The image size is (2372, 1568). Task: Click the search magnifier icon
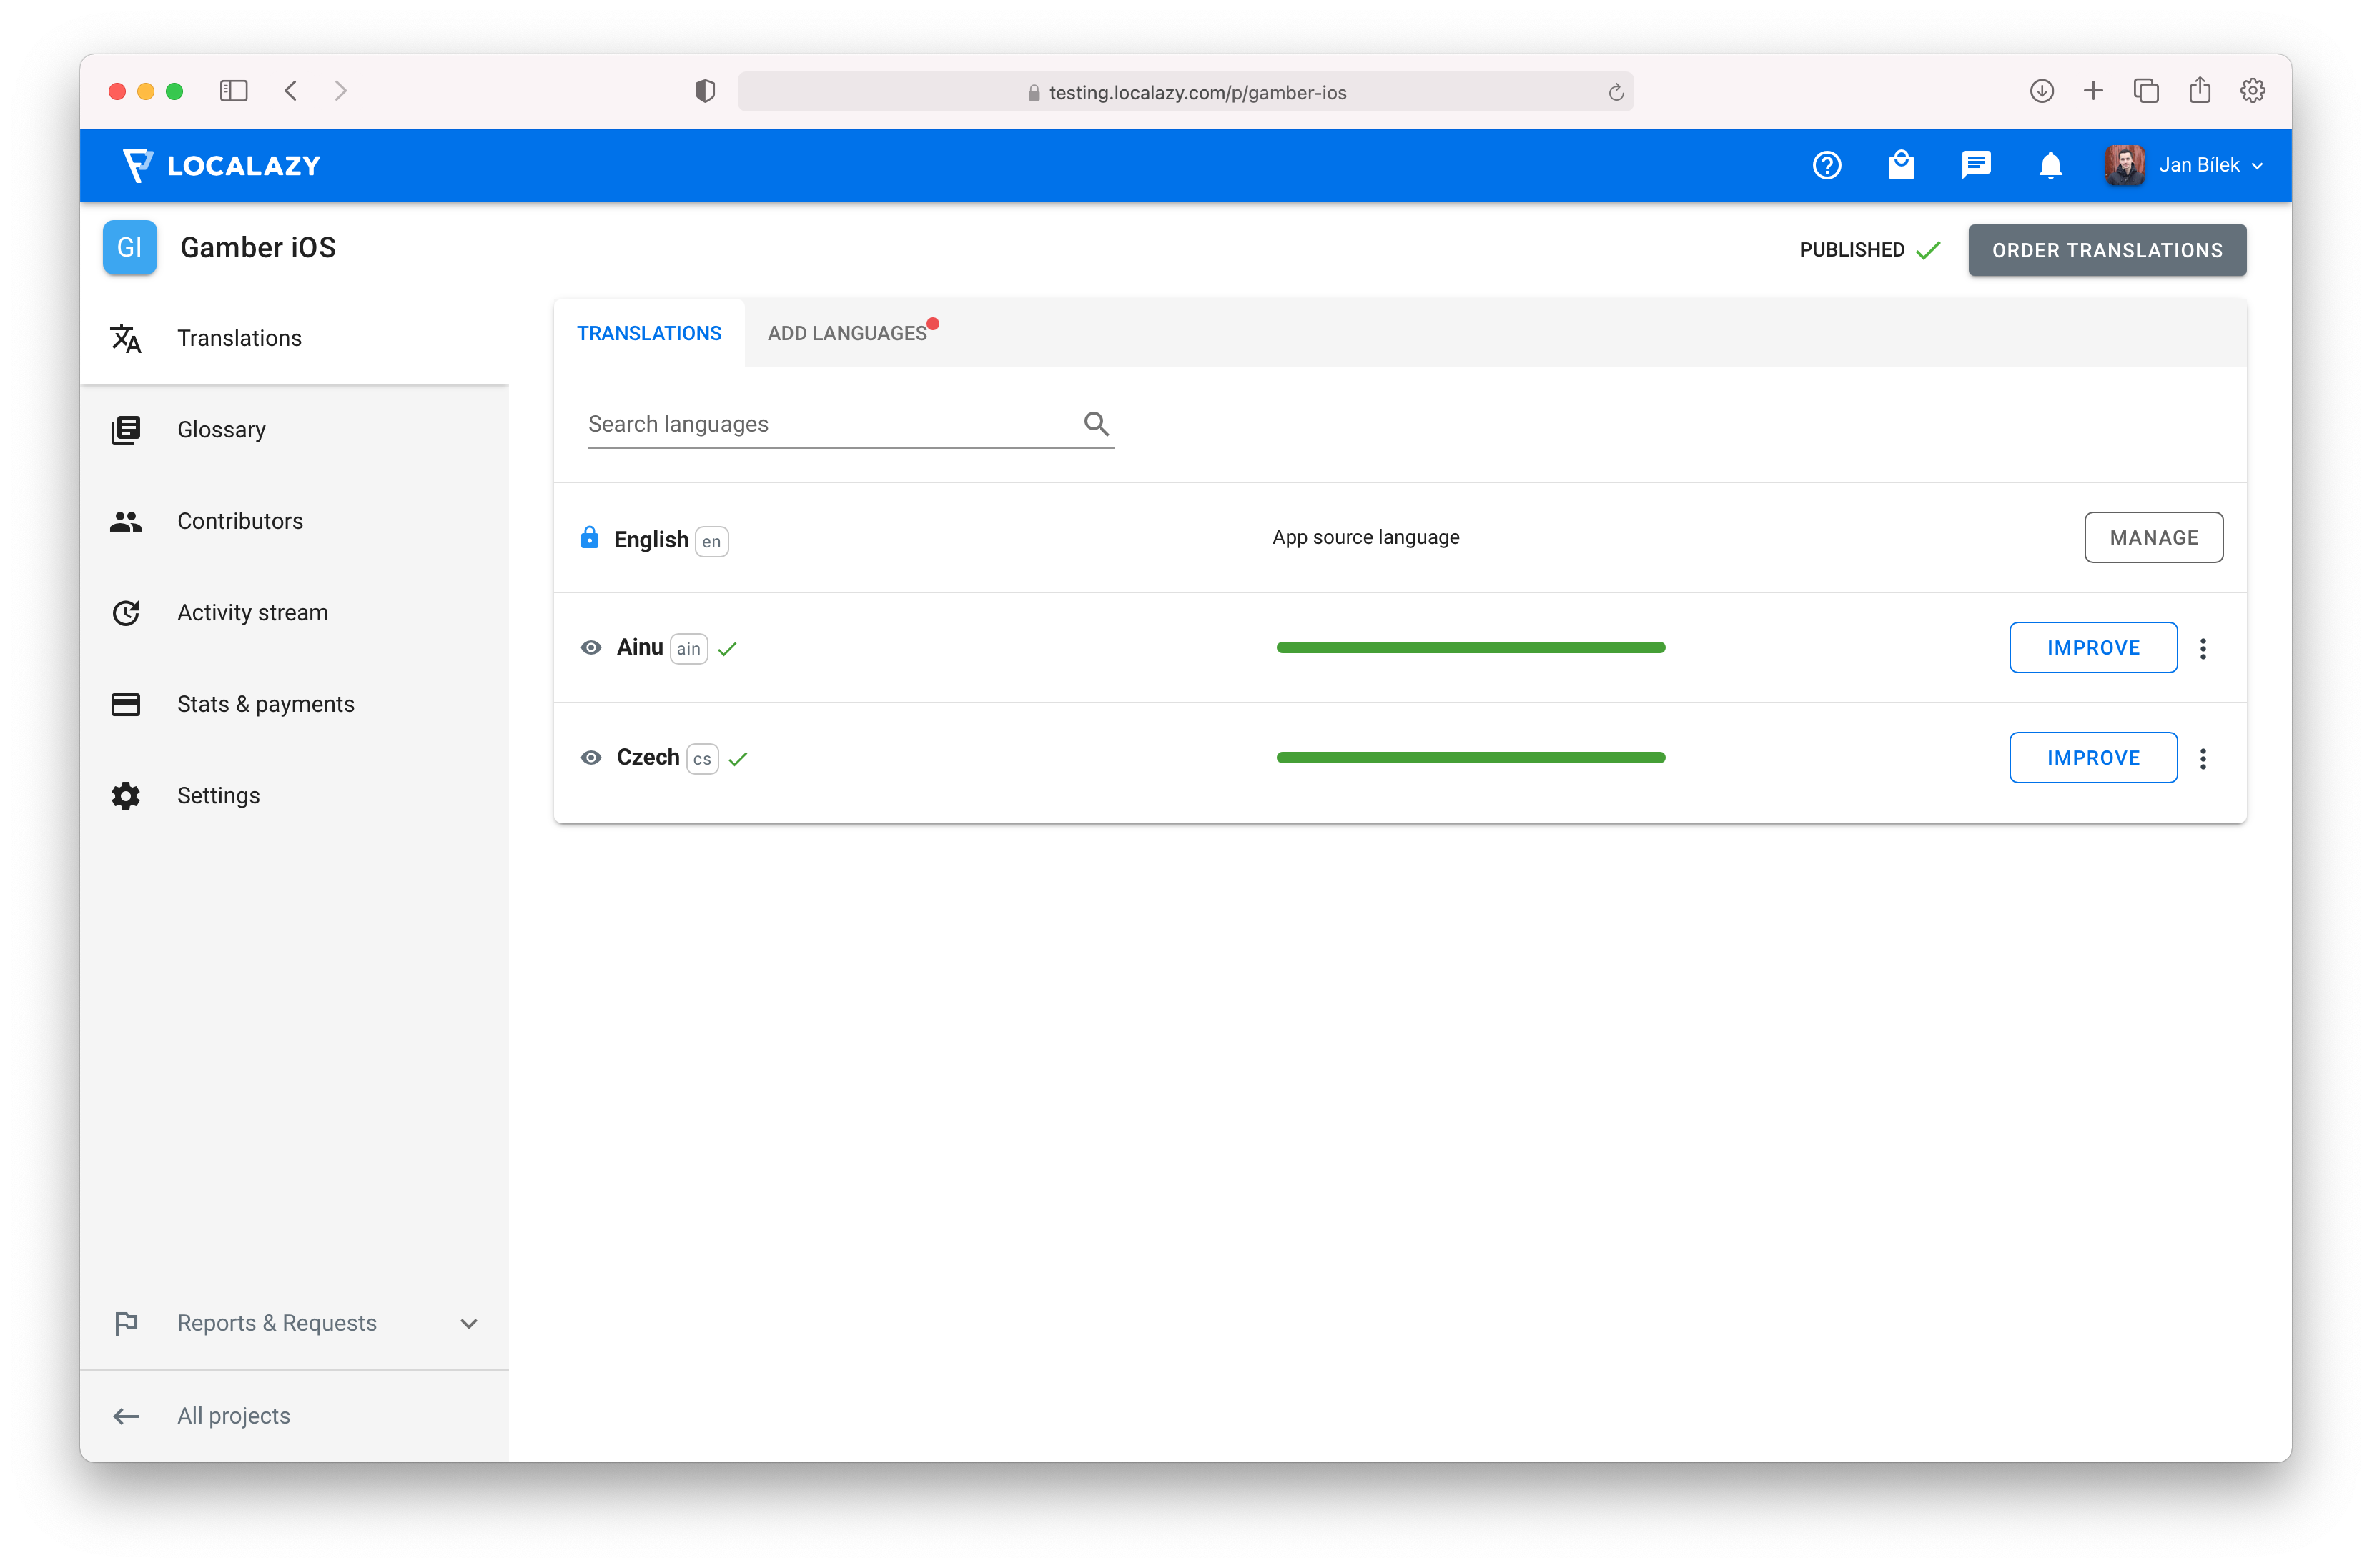1096,424
